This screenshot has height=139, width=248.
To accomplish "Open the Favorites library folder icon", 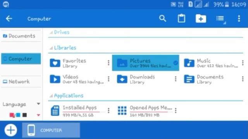I will click(x=55, y=63).
